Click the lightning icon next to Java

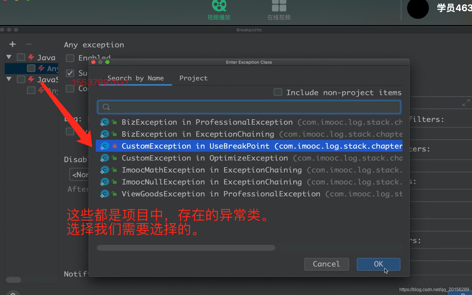[31, 57]
